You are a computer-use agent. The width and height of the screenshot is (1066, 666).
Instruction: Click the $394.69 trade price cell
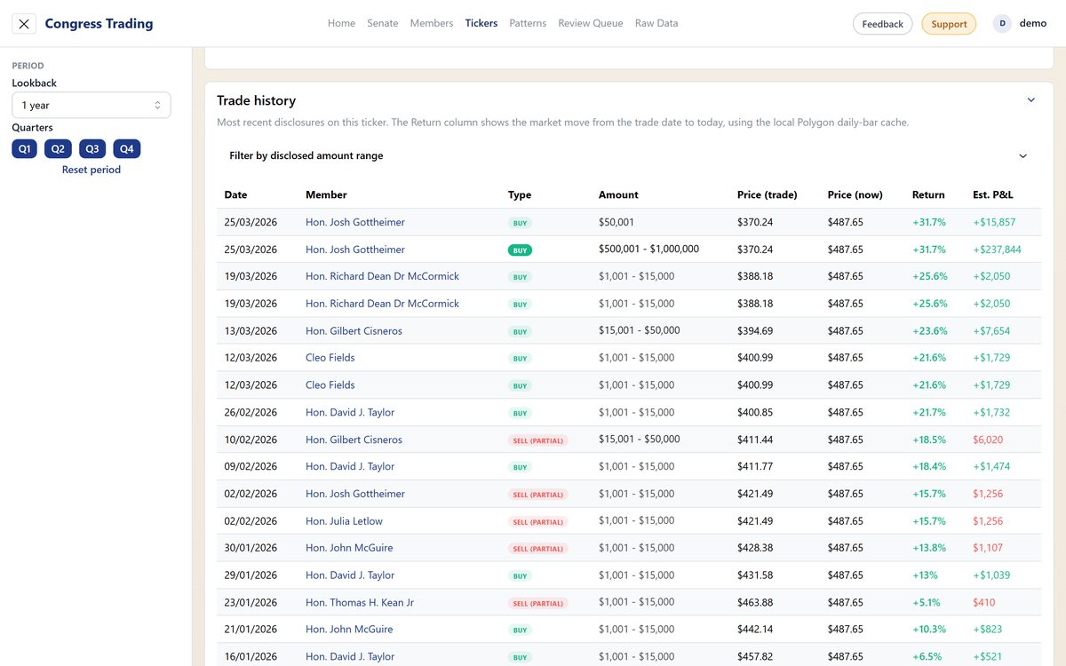(x=755, y=330)
